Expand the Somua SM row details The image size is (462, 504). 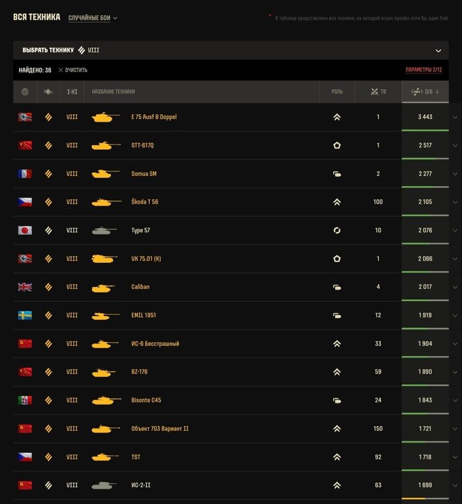point(455,174)
